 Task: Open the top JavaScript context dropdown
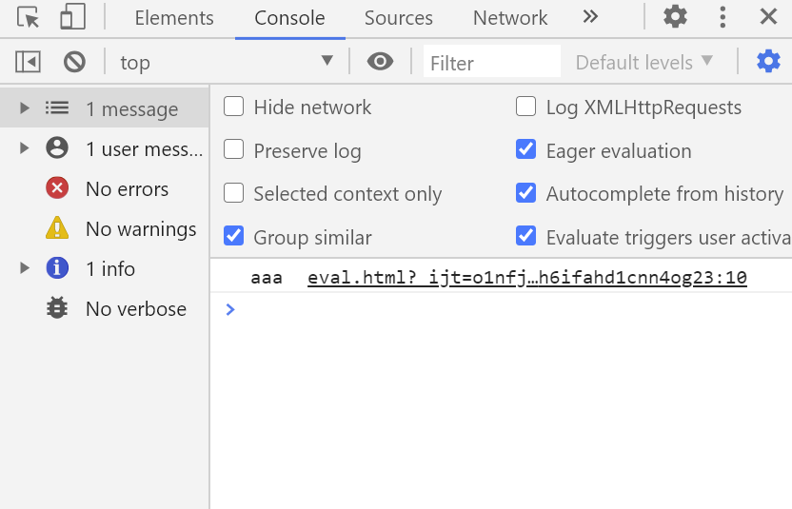coord(227,62)
